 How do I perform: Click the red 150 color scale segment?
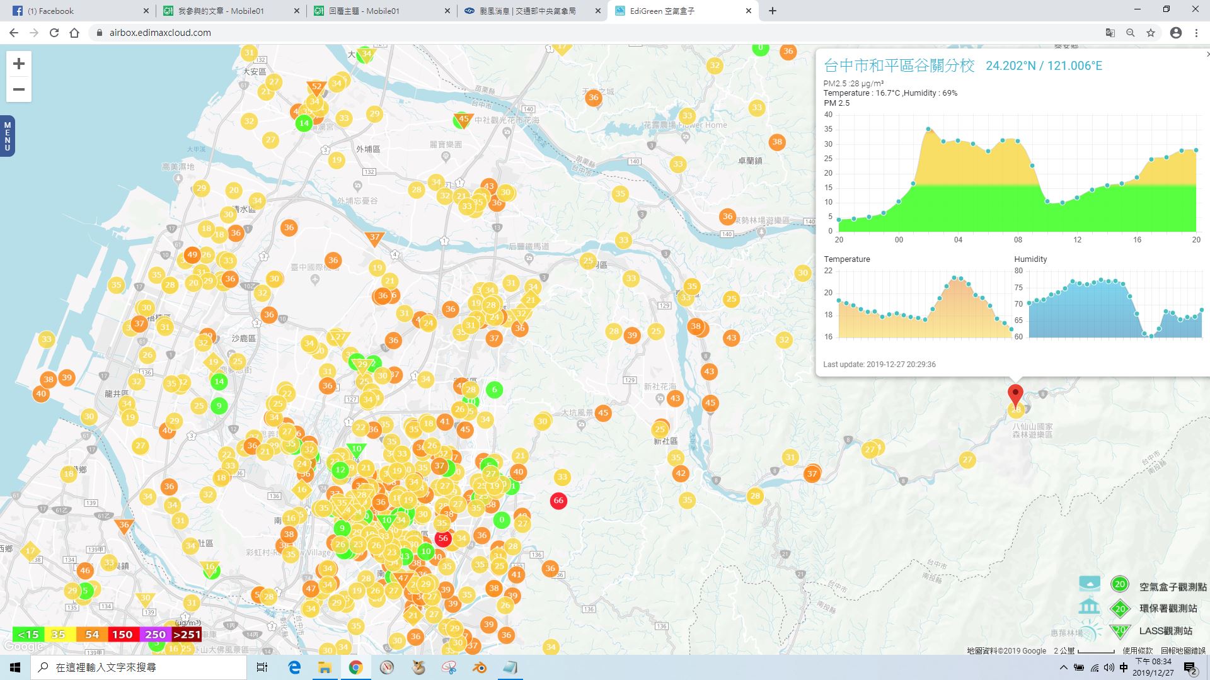pos(124,634)
